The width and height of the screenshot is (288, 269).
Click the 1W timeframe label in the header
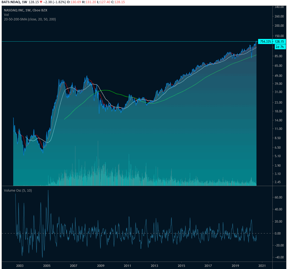[x=25, y=2]
